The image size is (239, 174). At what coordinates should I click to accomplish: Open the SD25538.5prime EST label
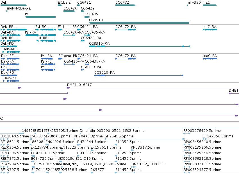pos(73,170)
